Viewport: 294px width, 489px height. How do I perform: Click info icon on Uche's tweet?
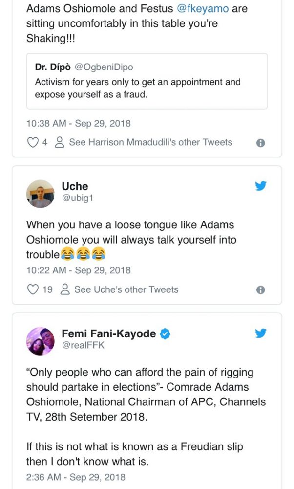point(261,290)
